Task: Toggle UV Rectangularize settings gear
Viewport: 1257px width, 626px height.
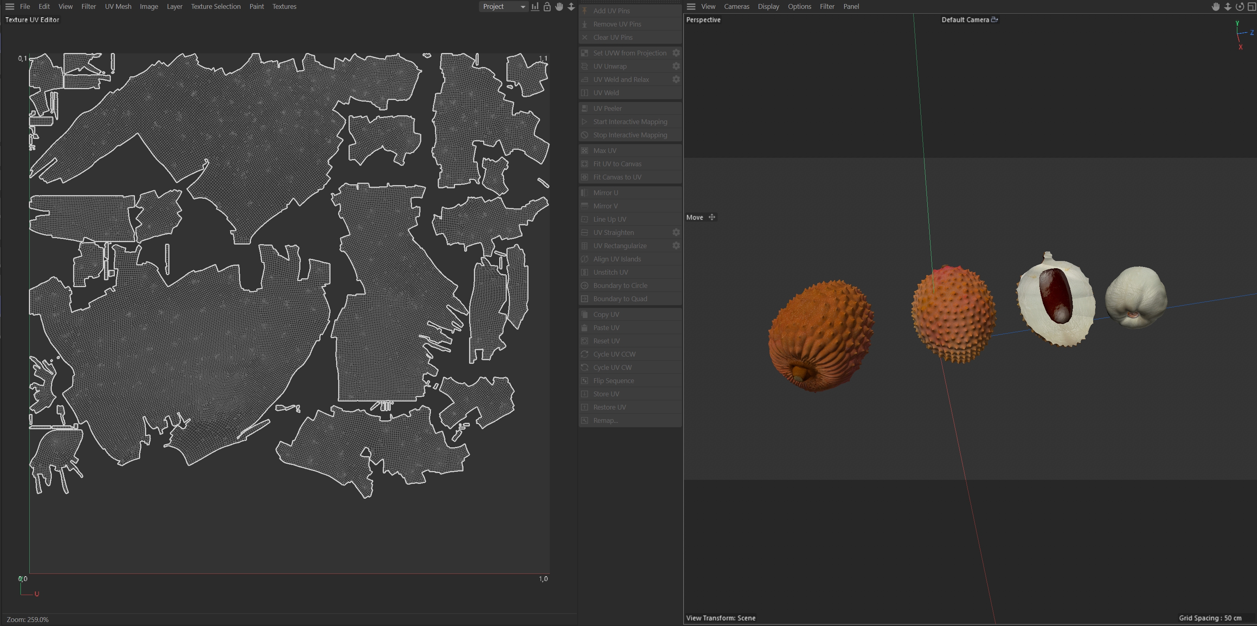Action: click(x=676, y=245)
